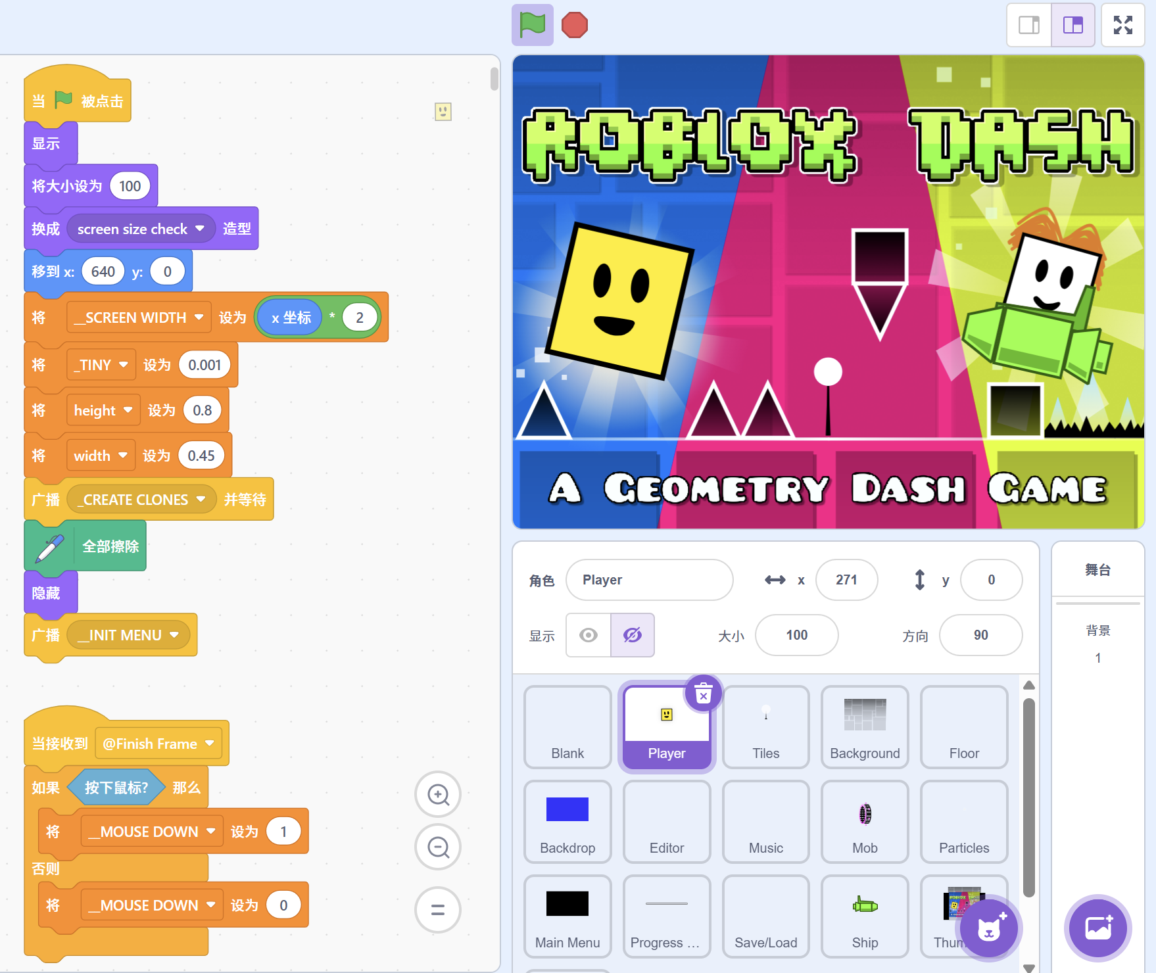Hide the sprite with the crossed-eye icon

[x=633, y=635]
